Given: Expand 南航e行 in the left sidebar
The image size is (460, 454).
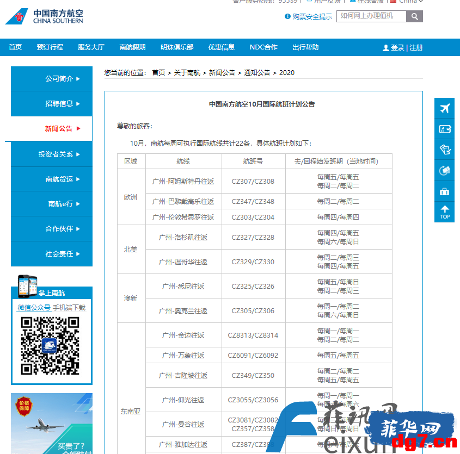Looking at the screenshot, I should point(52,204).
